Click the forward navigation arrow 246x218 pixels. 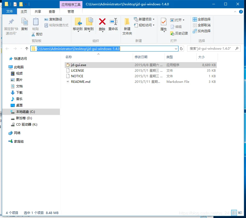click(x=15, y=49)
